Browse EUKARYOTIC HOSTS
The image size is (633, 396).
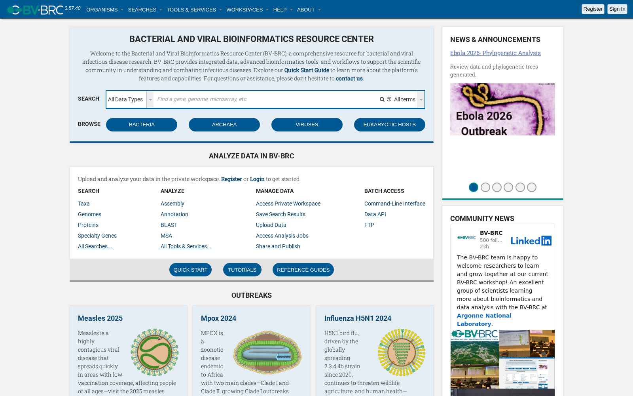pyautogui.click(x=390, y=125)
